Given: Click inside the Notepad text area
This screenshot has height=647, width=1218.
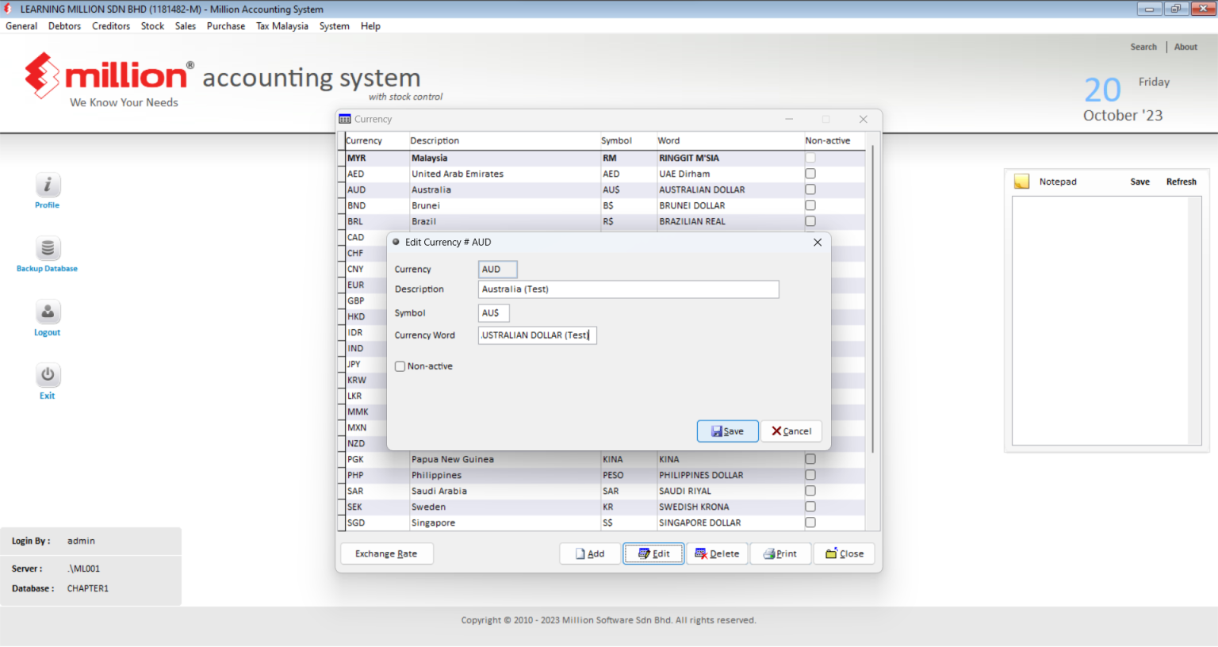Looking at the screenshot, I should 1101,320.
